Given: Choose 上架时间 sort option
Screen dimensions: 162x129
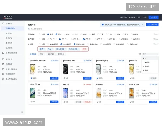Looking at the screenshot, I should [150, 62].
